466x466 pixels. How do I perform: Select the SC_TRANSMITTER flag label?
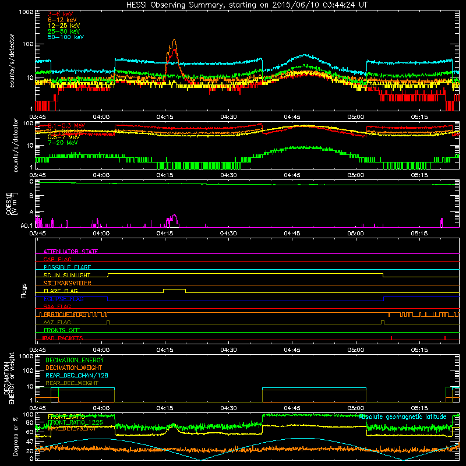67,283
